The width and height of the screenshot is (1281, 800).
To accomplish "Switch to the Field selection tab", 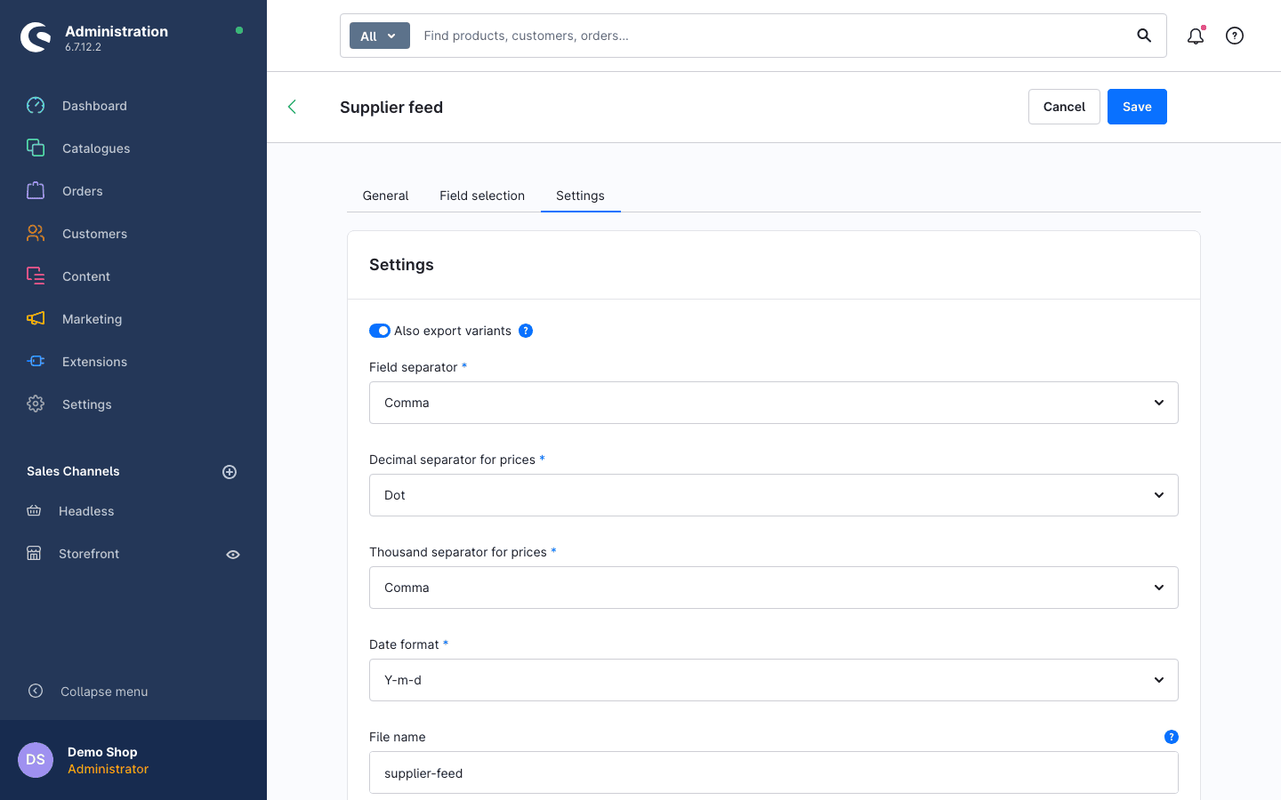I will click(482, 196).
